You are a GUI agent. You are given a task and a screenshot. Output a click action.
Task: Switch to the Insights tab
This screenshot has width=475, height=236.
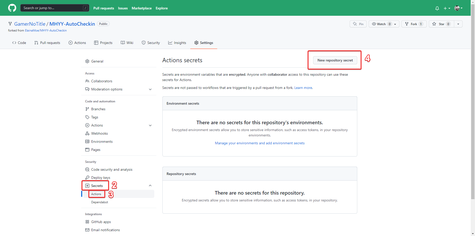coord(177,43)
